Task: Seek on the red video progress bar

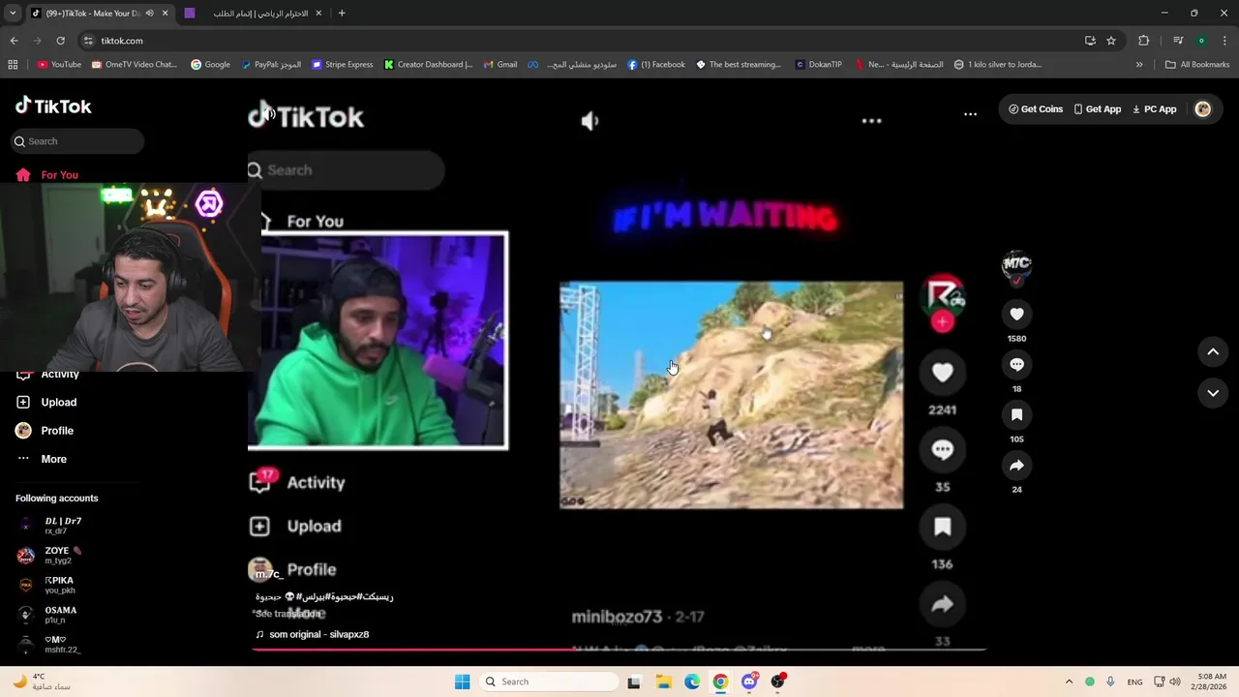Action: (x=619, y=649)
